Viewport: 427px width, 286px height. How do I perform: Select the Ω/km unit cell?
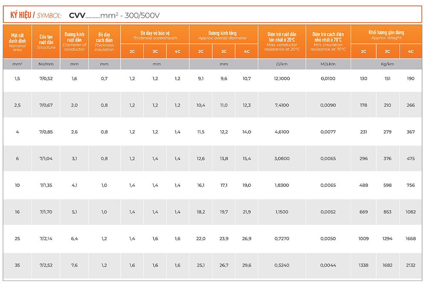coord(282,64)
